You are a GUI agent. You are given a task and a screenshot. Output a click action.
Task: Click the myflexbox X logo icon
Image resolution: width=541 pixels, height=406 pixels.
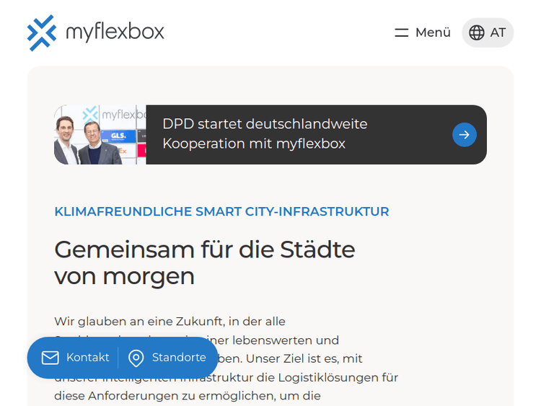(x=42, y=32)
